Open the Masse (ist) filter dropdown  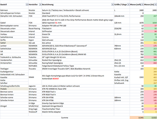click(156, 5)
